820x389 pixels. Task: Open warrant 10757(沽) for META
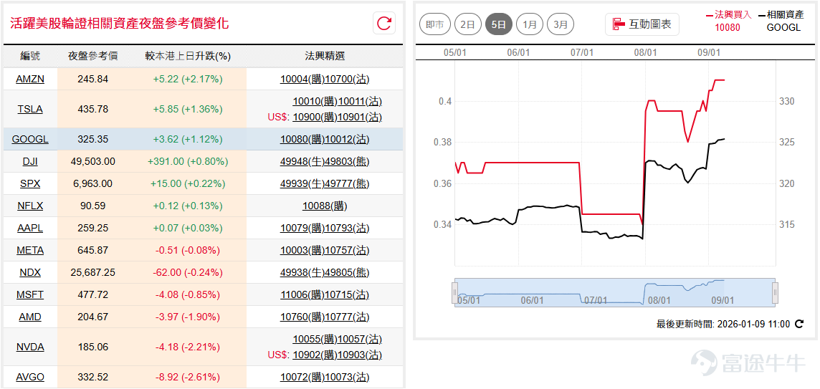347,251
